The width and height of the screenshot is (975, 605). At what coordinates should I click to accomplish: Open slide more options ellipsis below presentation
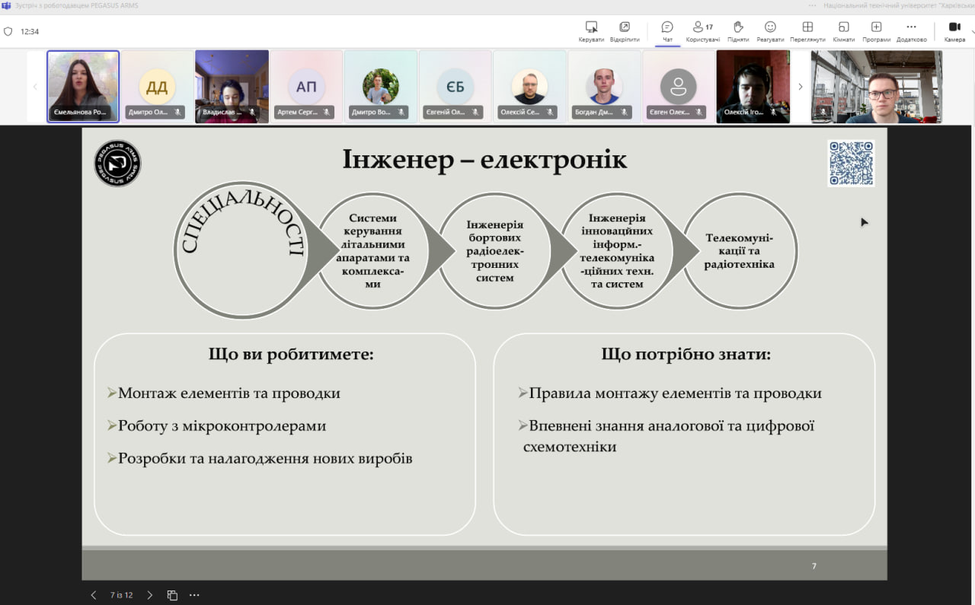coord(194,595)
